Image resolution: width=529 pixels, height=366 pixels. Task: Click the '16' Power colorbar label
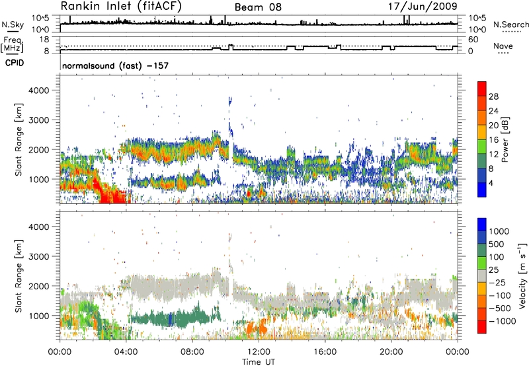coord(493,140)
